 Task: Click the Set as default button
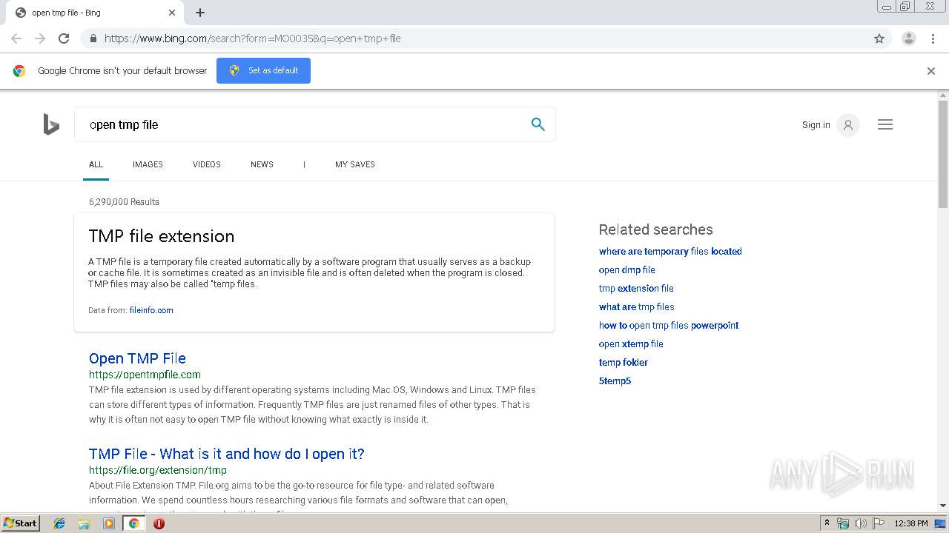coord(263,70)
